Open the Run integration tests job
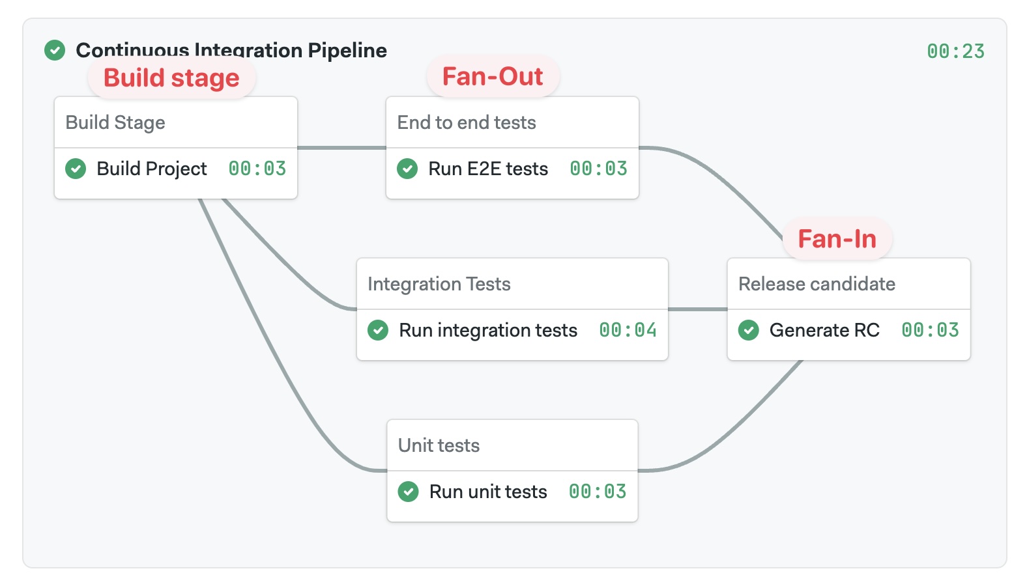This screenshot has height=586, width=1027. coord(488,330)
